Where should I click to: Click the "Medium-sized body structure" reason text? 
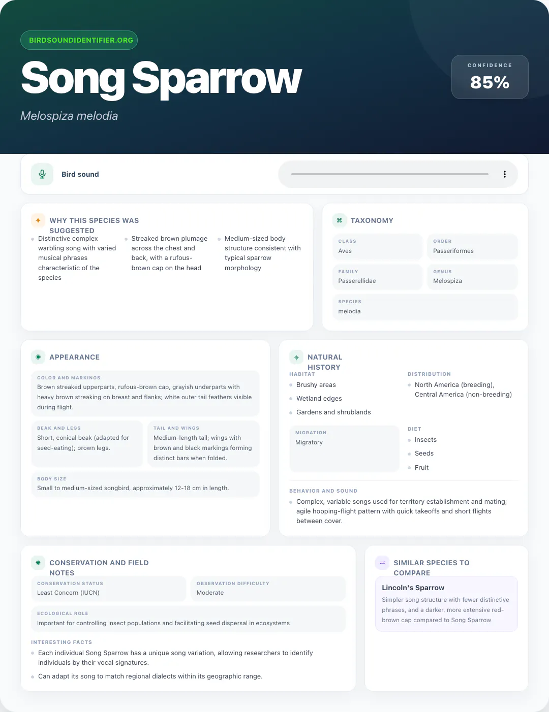click(x=263, y=253)
